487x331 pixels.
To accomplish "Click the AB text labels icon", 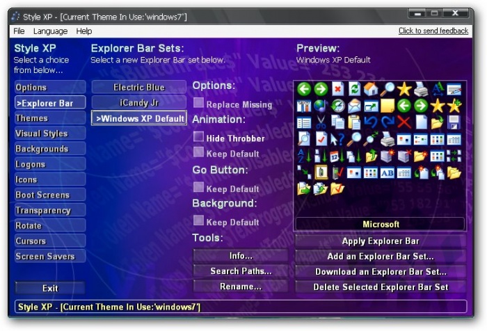I will [388, 173].
